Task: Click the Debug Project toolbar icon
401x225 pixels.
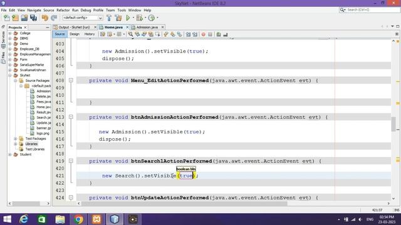Action: click(x=139, y=18)
